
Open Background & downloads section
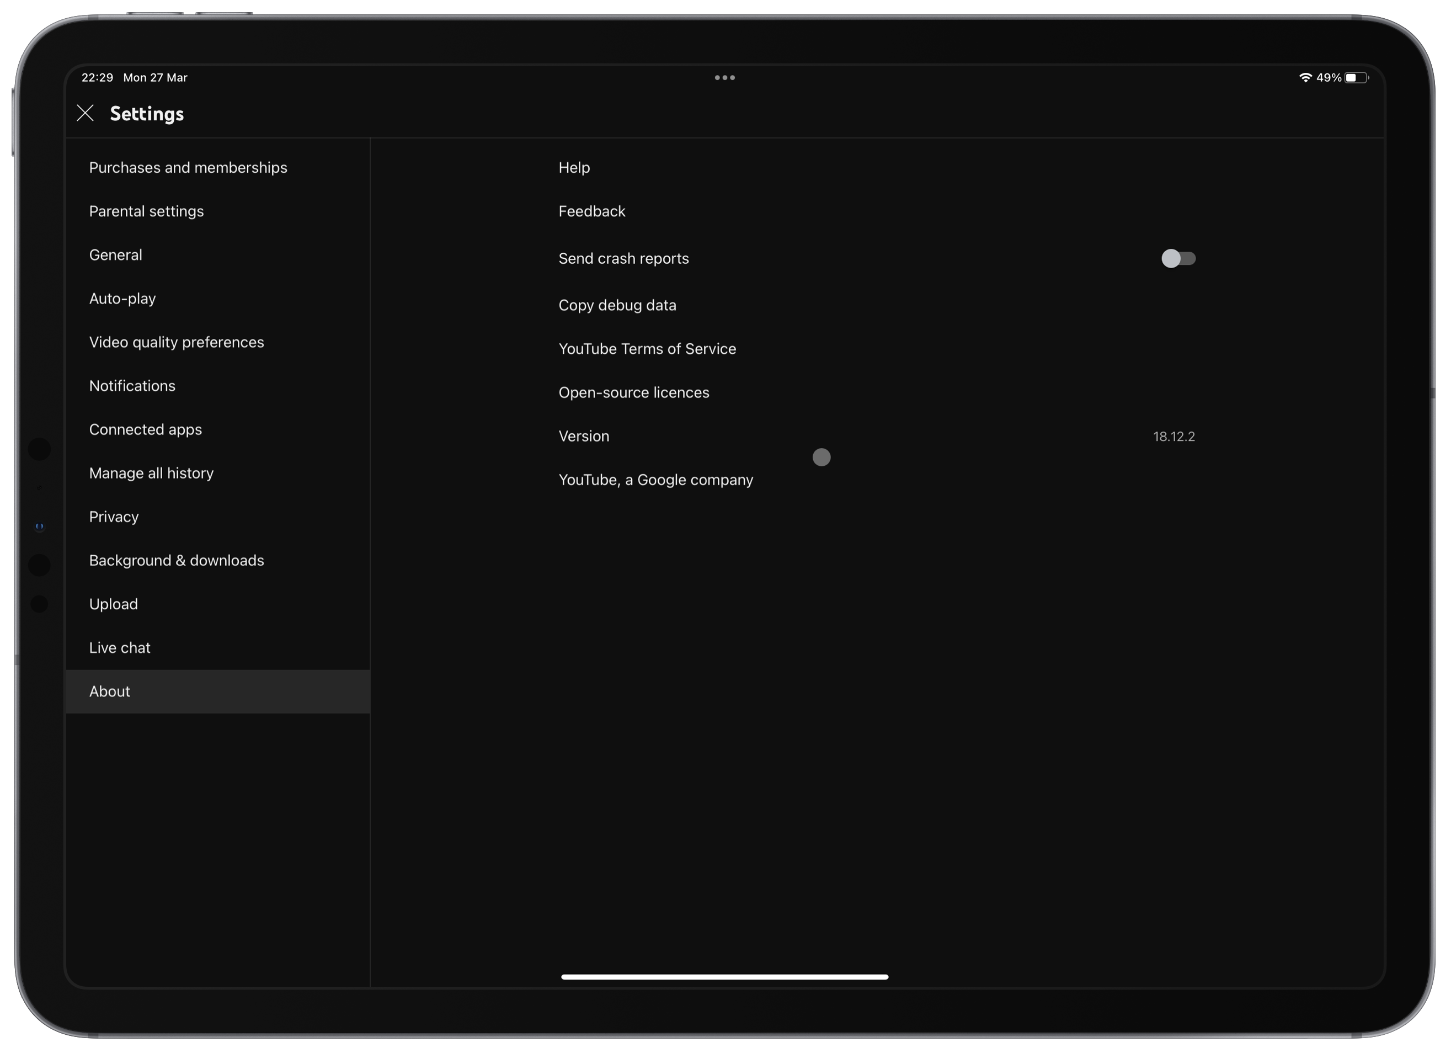pyautogui.click(x=177, y=561)
